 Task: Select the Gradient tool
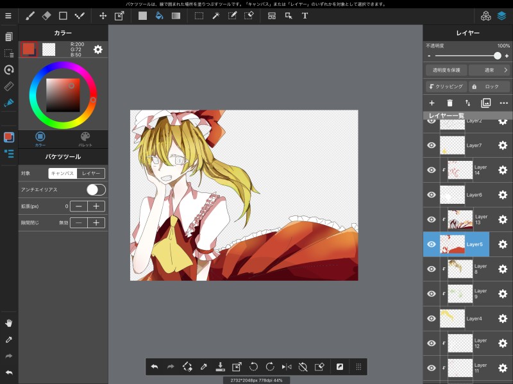[176, 15]
